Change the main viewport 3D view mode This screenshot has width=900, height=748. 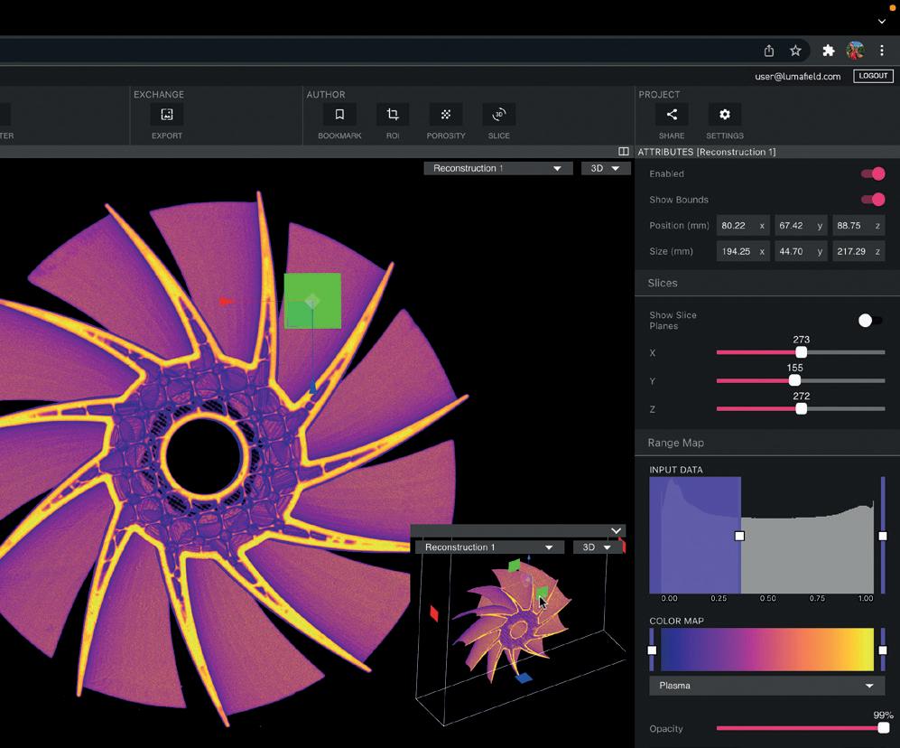(606, 168)
